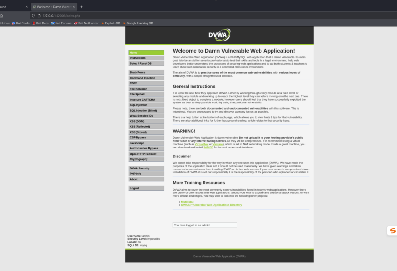Click the More Training Resources heading
The image size is (397, 271).
(x=199, y=183)
